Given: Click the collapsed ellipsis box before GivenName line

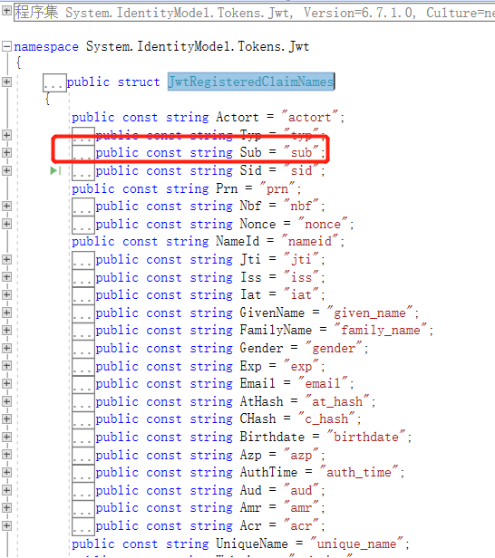Looking at the screenshot, I should pos(83,313).
